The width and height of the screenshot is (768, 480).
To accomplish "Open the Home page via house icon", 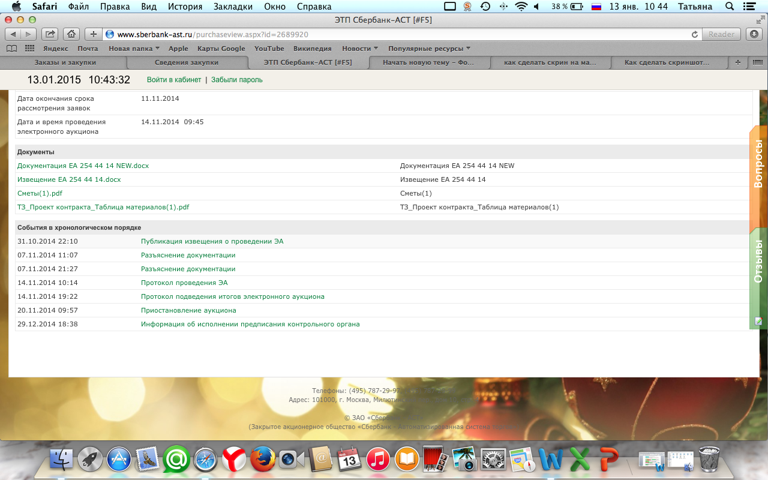I will 71,34.
